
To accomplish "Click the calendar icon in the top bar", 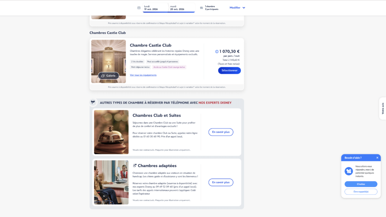I will (x=139, y=8).
